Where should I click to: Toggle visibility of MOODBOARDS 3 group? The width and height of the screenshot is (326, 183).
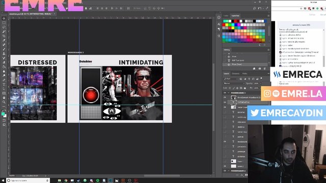(x=225, y=93)
